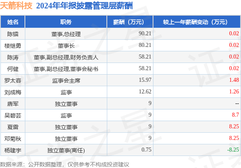Click the salary value 0.75

click(x=146, y=150)
